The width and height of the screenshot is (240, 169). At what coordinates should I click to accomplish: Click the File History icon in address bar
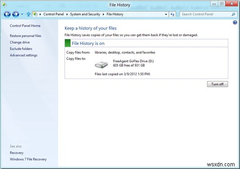pos(36,14)
